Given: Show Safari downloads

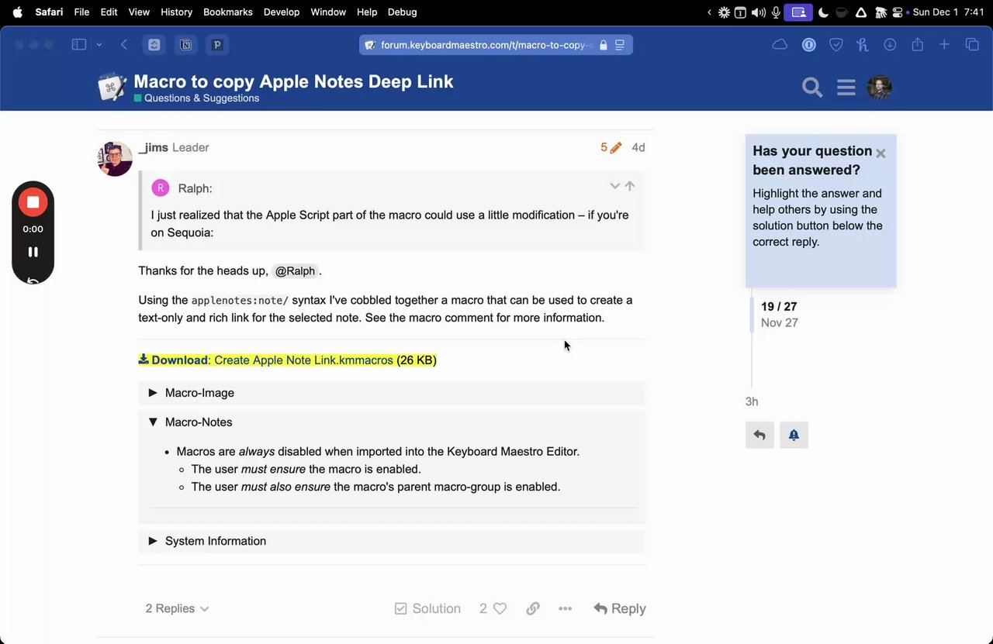Looking at the screenshot, I should (x=890, y=45).
